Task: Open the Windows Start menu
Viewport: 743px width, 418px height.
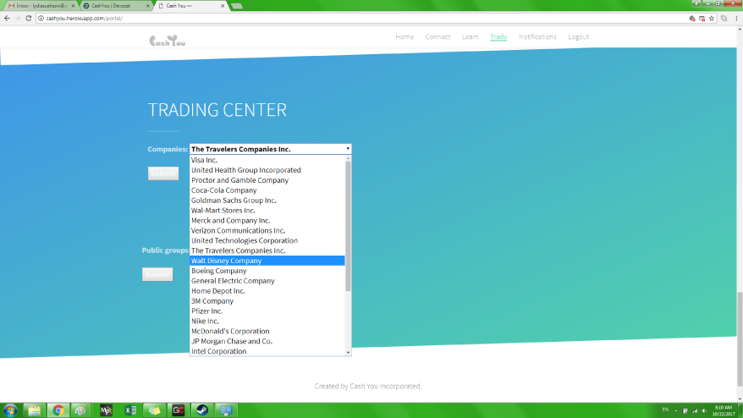Action: coord(10,410)
